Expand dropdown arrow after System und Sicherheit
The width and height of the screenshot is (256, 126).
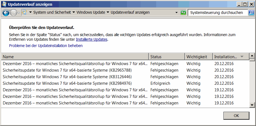tap(73, 13)
